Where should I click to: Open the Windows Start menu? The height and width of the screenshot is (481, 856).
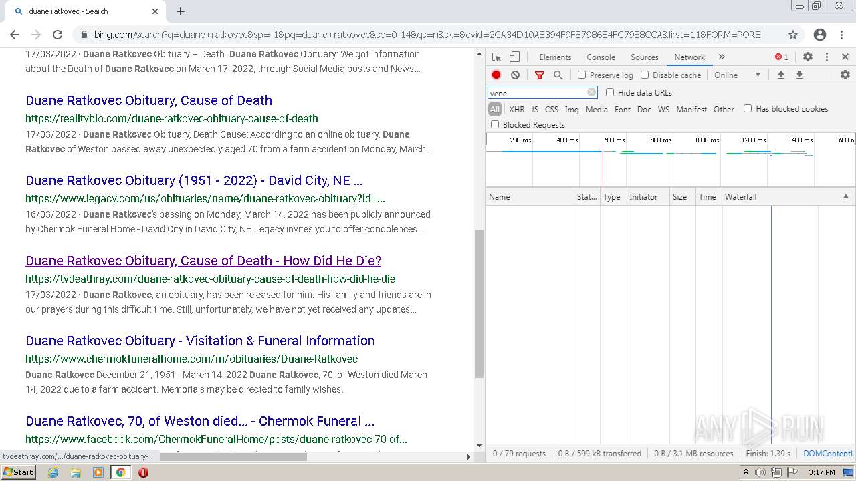click(19, 472)
